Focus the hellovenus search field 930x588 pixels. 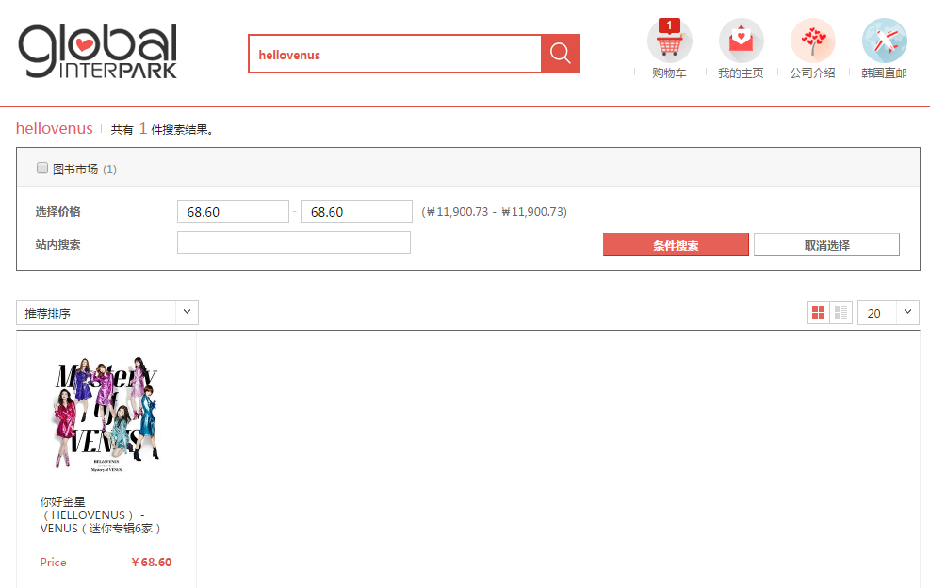coord(395,54)
